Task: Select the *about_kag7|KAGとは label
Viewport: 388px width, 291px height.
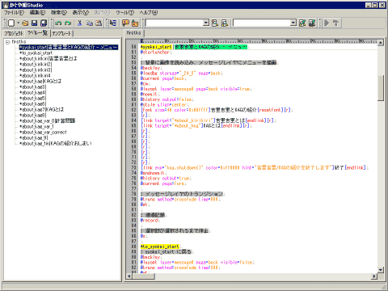Action: (x=41, y=109)
